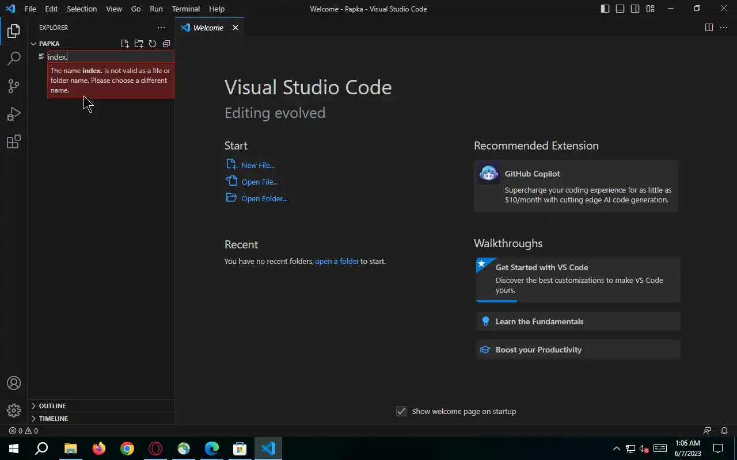Open the Windows Action Center notifications icon
The height and width of the screenshot is (460, 737).
click(718, 448)
